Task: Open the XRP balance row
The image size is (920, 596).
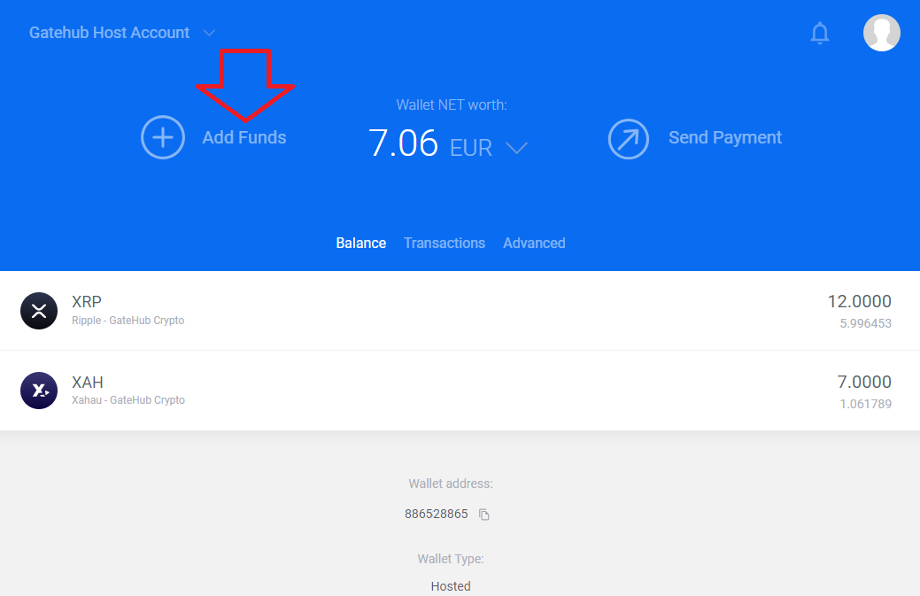Action: (x=460, y=311)
